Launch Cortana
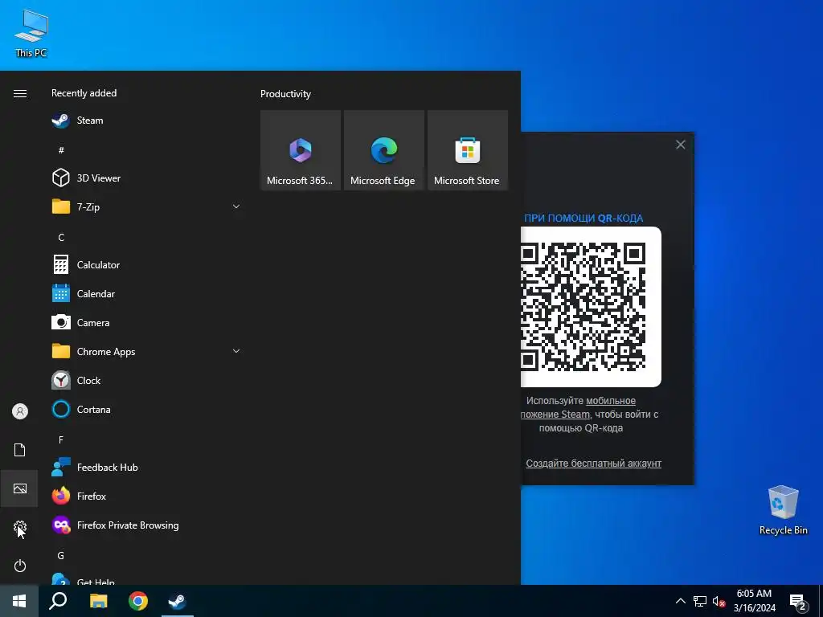 click(x=147, y=409)
